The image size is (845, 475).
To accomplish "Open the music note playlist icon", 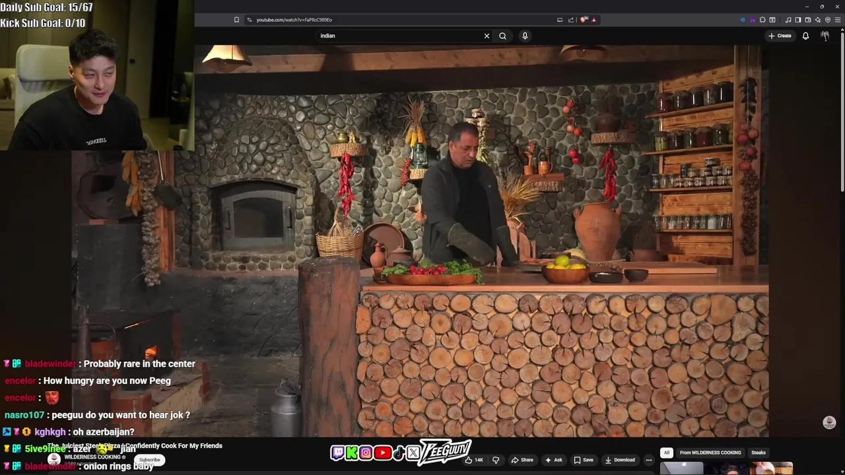I will click(x=788, y=20).
